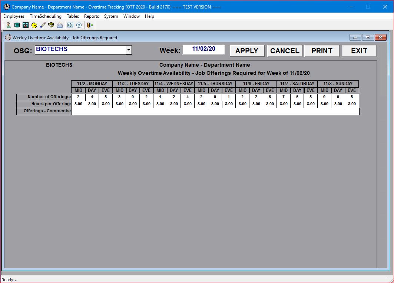Screen dimensions: 394x283
Task: Click the employee person toolbar icon
Action: click(9, 25)
